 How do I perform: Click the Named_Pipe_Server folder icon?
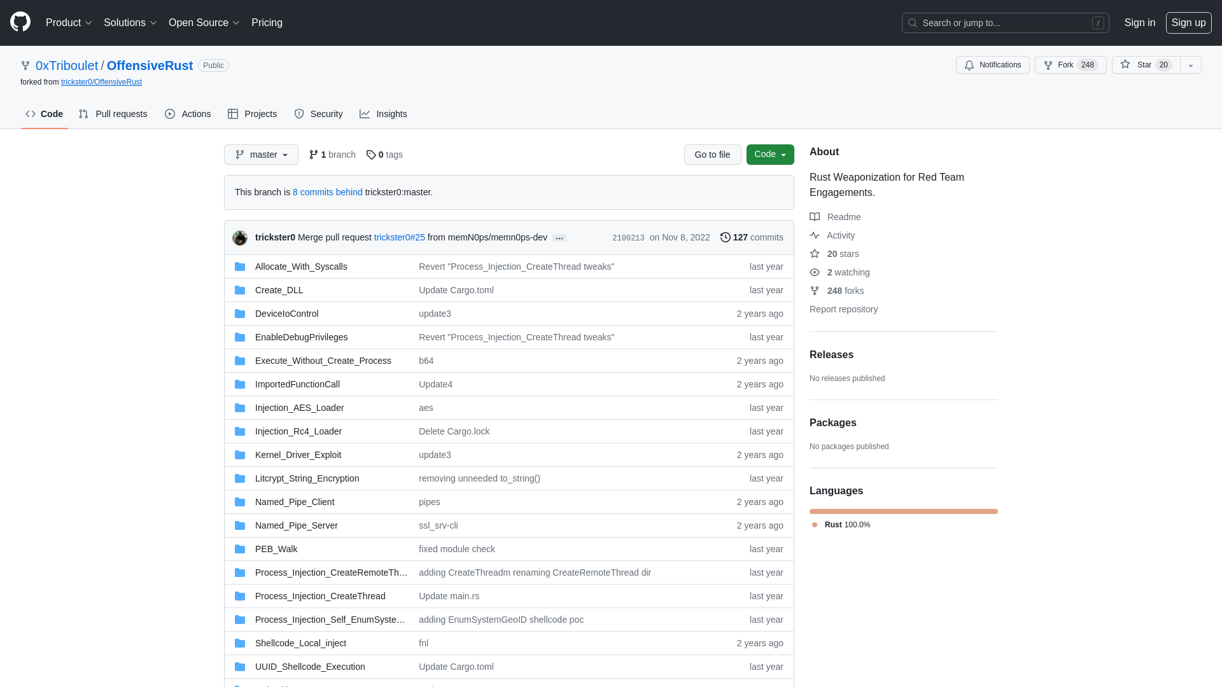coord(240,525)
